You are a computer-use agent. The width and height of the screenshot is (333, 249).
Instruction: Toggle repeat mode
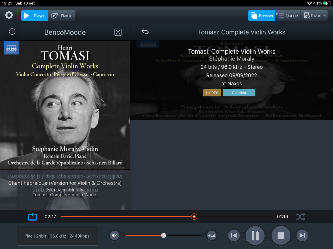[33, 217]
